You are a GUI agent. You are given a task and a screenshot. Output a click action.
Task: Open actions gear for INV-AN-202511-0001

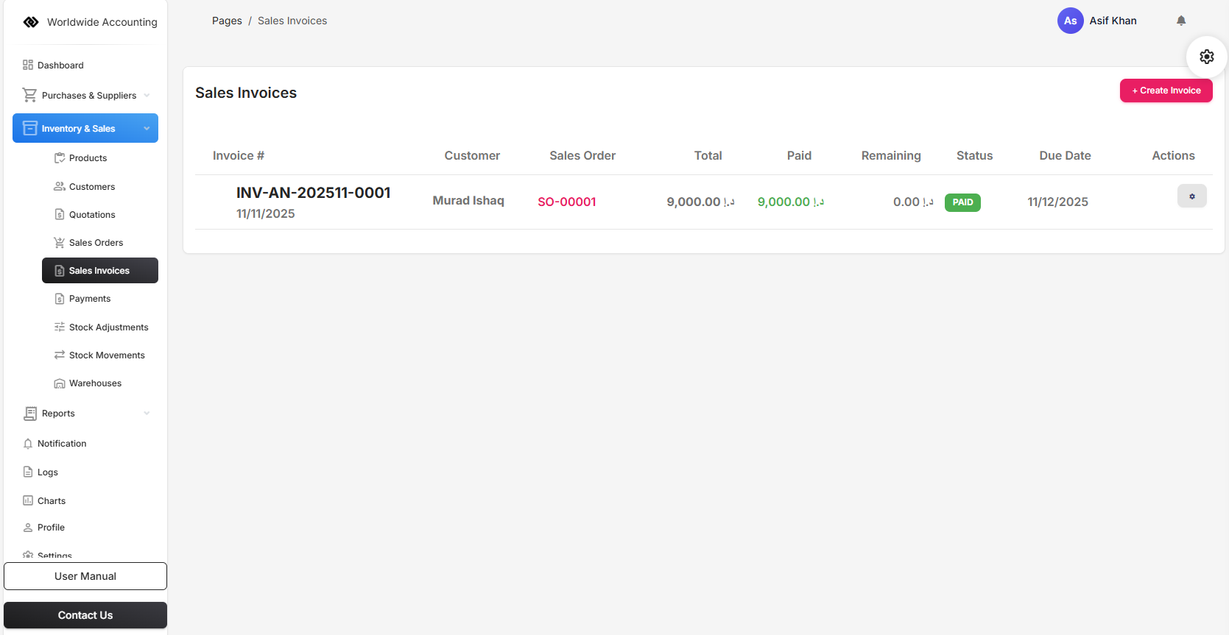click(1191, 196)
